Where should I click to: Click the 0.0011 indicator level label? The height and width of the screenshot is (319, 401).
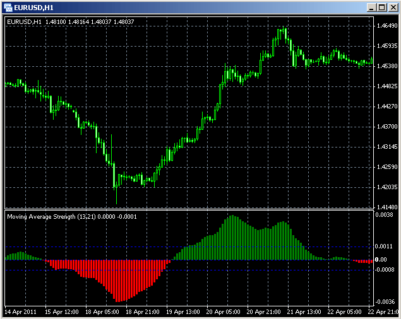coord(383,246)
